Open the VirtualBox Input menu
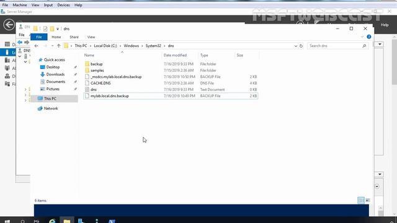The image size is (397, 223). (48, 5)
